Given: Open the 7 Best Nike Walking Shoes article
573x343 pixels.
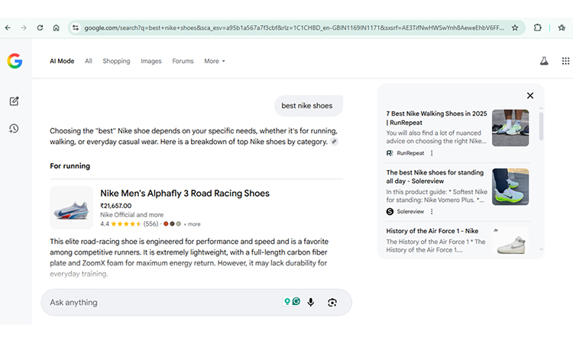Looking at the screenshot, I should 436,117.
